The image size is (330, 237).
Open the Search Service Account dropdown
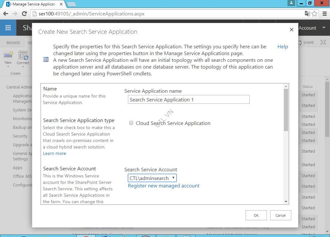coord(173,178)
